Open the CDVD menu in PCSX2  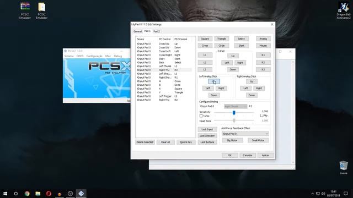pyautogui.click(x=80, y=56)
